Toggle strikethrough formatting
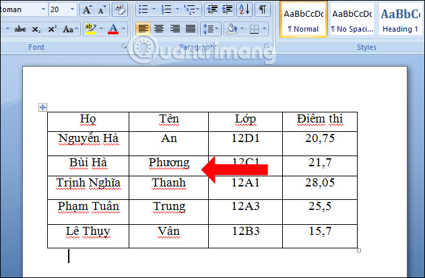Image resolution: width=425 pixels, height=278 pixels. (x=20, y=29)
